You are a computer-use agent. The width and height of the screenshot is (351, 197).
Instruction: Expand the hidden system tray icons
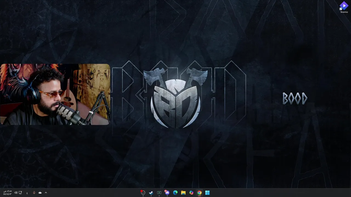(46, 193)
